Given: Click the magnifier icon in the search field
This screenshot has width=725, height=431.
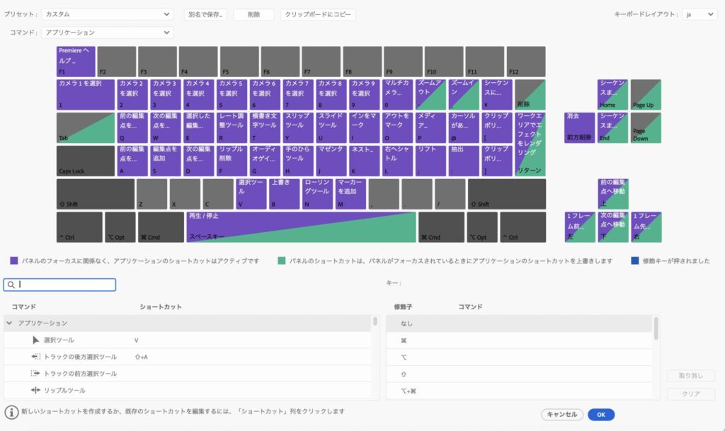Looking at the screenshot, I should pos(11,285).
